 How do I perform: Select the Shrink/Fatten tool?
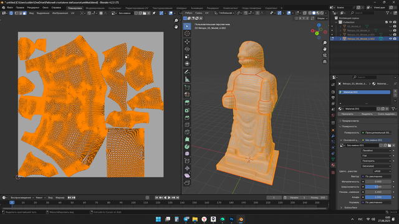pyautogui.click(x=187, y=168)
